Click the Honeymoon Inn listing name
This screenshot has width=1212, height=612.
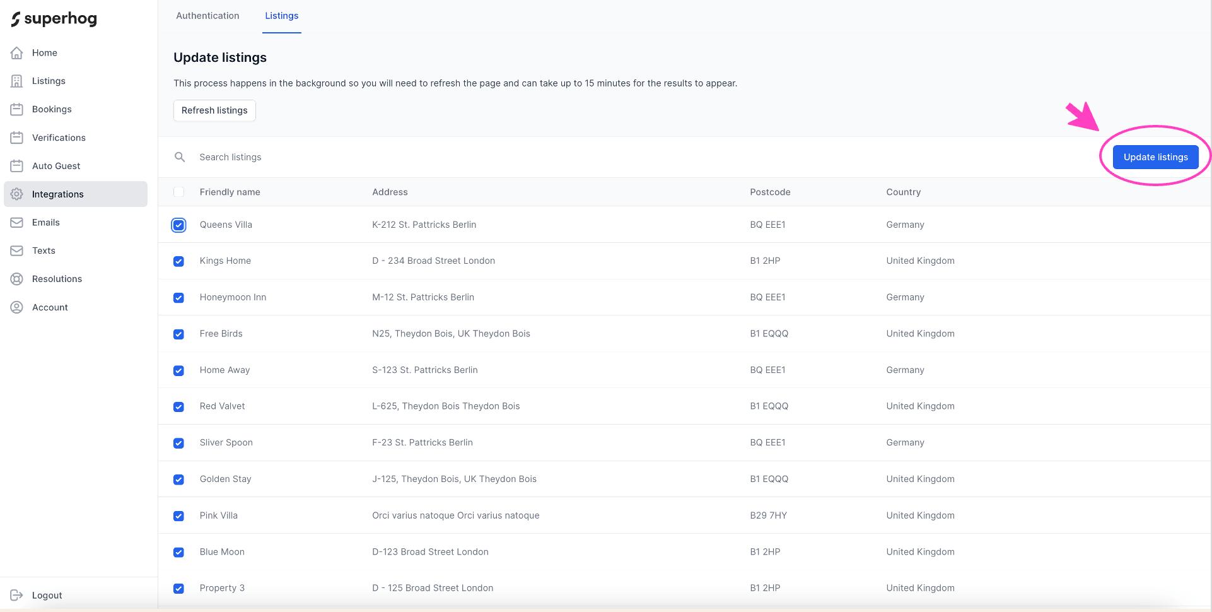tap(233, 297)
